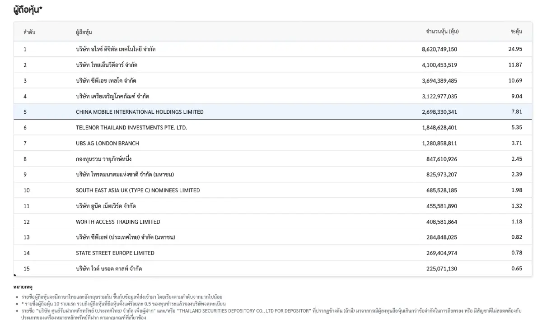Select กองทุนรวม วายุภักษ์หนึ่ง

point(104,159)
